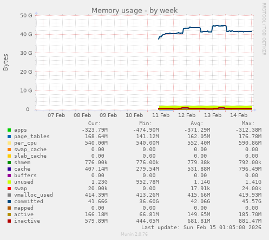The image size is (269, 240).
Task: Click the '14 Feb' x-axis date label
Action: 239,115
